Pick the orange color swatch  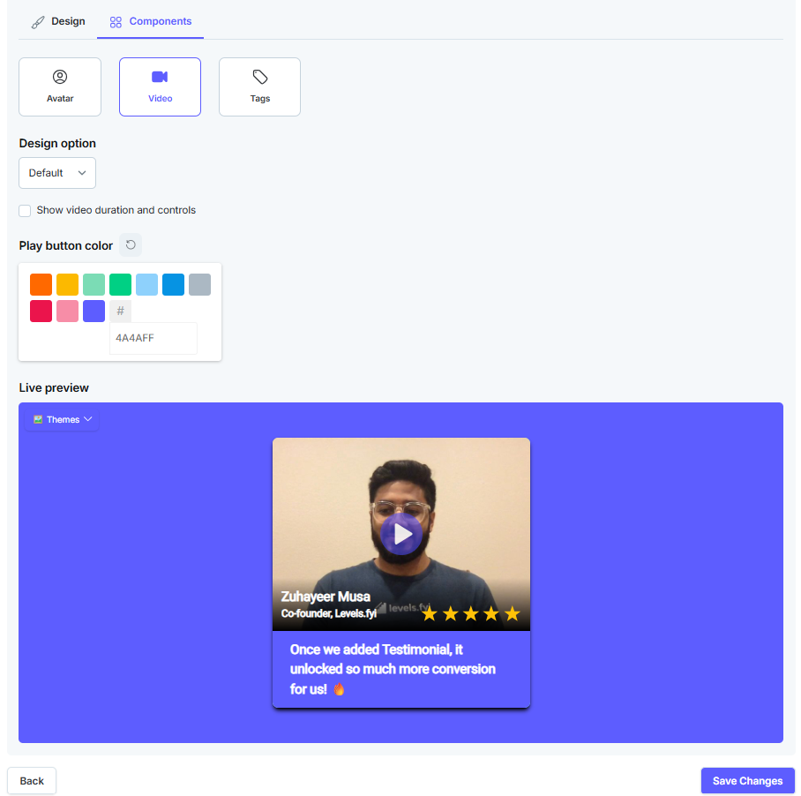[41, 284]
